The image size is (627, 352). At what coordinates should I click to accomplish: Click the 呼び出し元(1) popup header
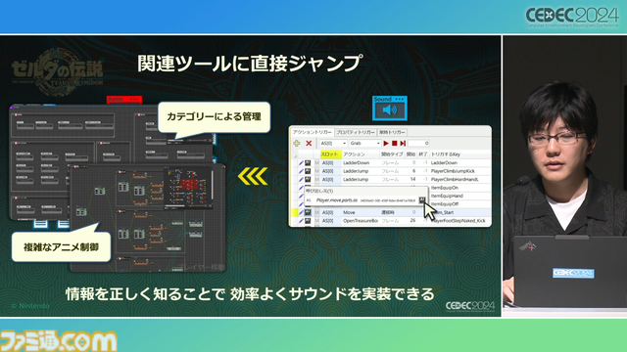point(319,192)
